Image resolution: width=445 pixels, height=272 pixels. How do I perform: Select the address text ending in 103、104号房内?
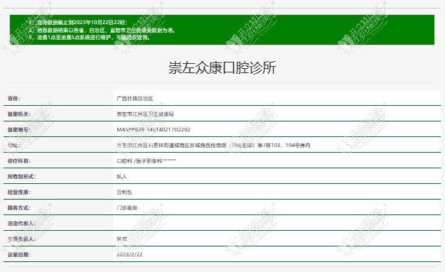pyautogui.click(x=213, y=145)
